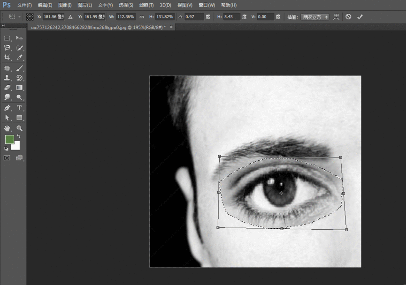Open the green foreground color swatch
406x285 pixels.
click(x=9, y=139)
